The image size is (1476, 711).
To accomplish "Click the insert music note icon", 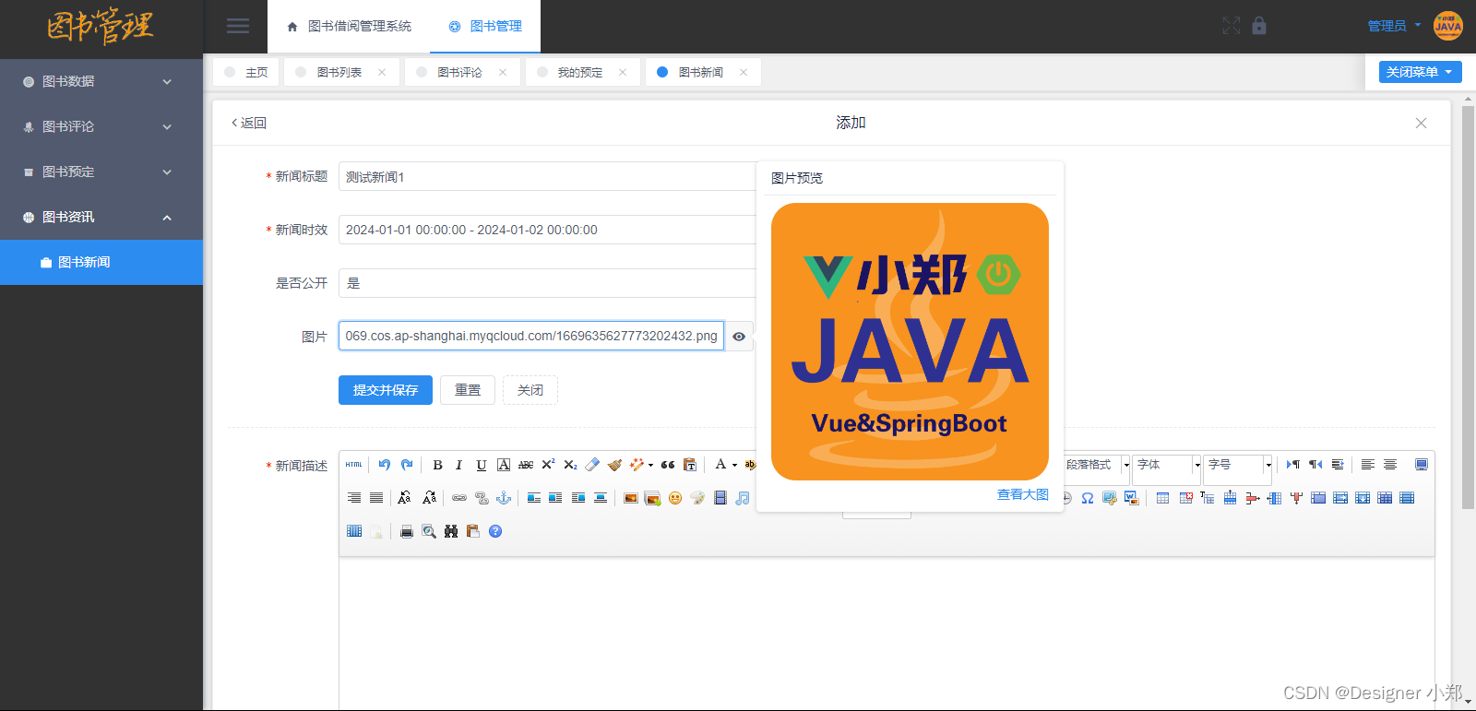I will [x=742, y=498].
